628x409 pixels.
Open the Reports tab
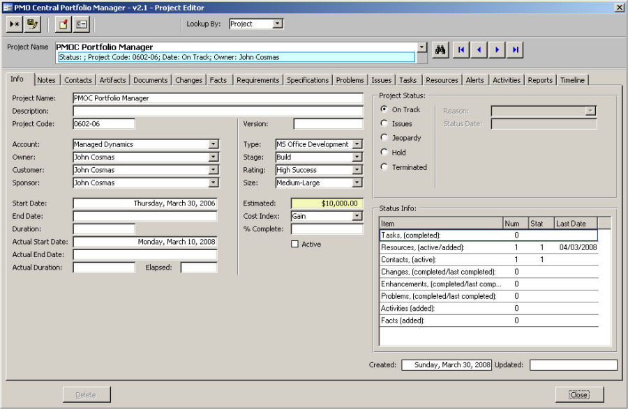tap(540, 80)
